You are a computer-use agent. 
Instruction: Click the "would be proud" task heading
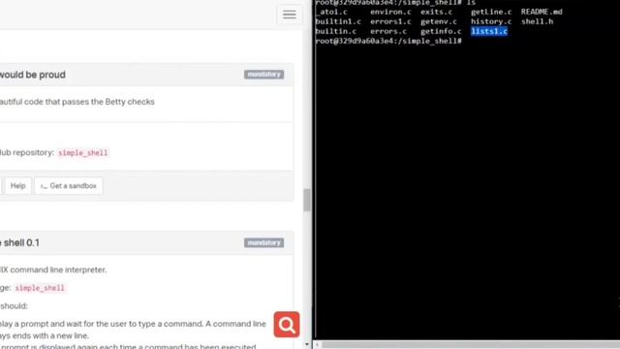[x=32, y=75]
